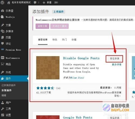The image size is (135, 119).
Task: Open 编辑 submenu link under plugins
Action: [x=4, y=95]
